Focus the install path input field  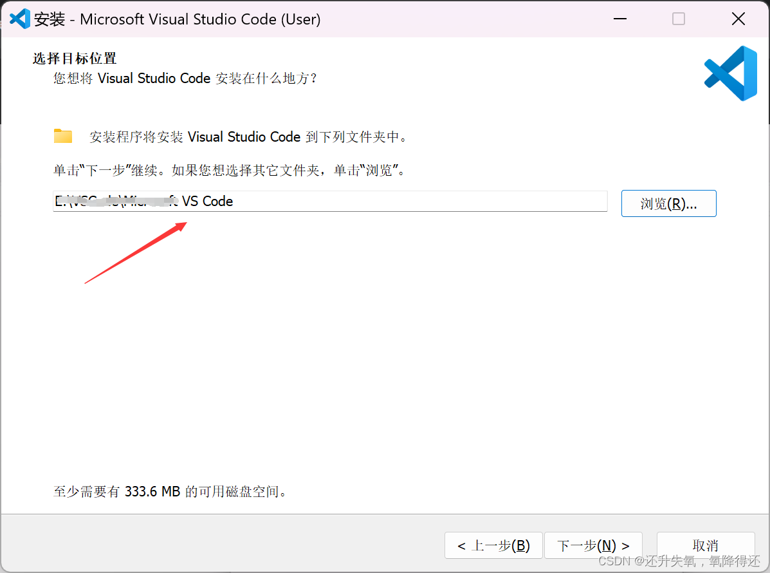pyautogui.click(x=330, y=202)
